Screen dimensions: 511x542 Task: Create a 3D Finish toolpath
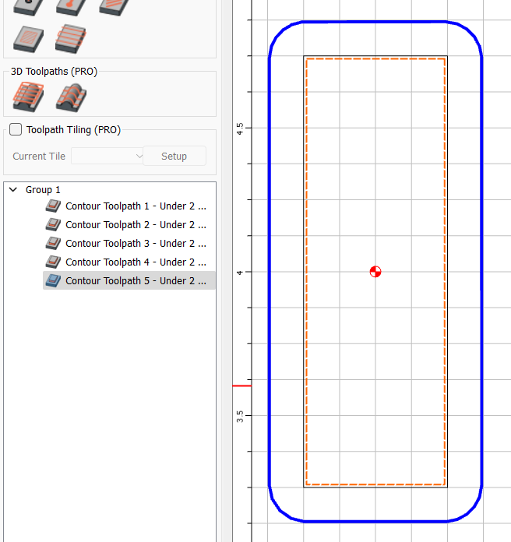pyautogui.click(x=71, y=98)
